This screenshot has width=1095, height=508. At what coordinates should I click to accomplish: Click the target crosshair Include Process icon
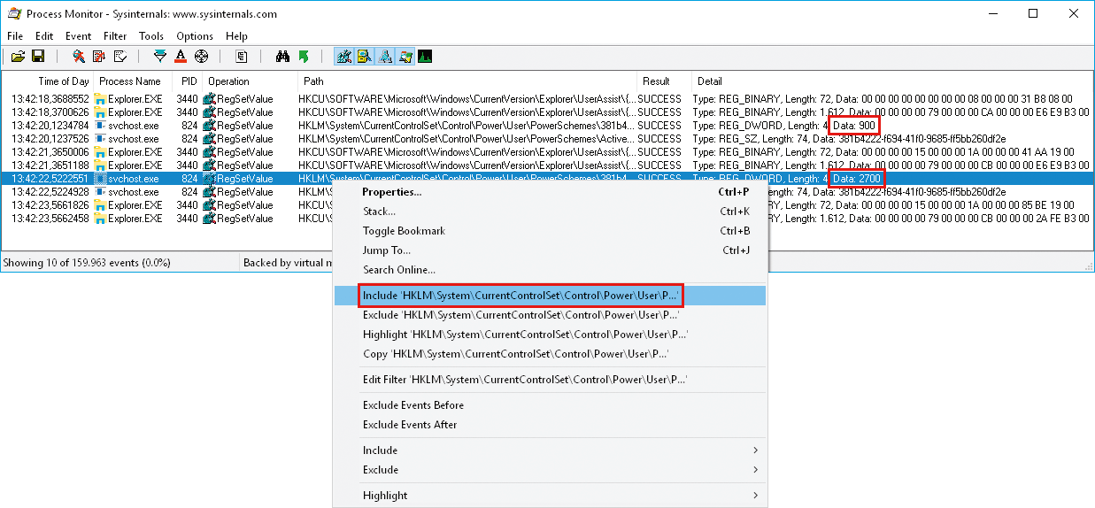coord(201,57)
